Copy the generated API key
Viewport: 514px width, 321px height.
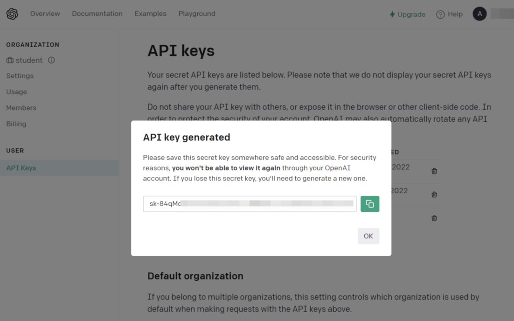(369, 204)
